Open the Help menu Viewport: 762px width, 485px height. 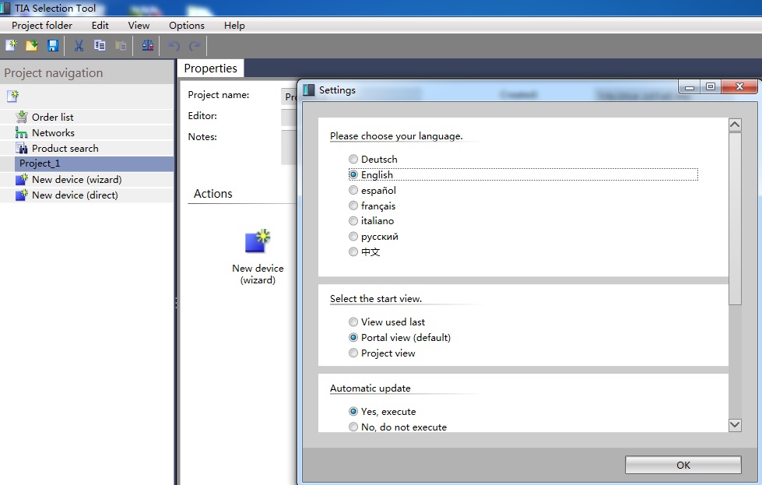click(234, 25)
